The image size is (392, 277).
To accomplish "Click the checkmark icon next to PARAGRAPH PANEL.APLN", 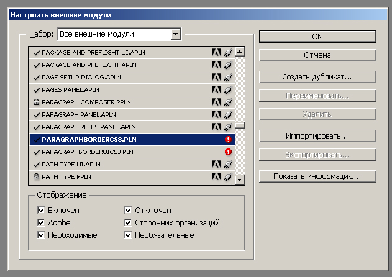I will 37,115.
